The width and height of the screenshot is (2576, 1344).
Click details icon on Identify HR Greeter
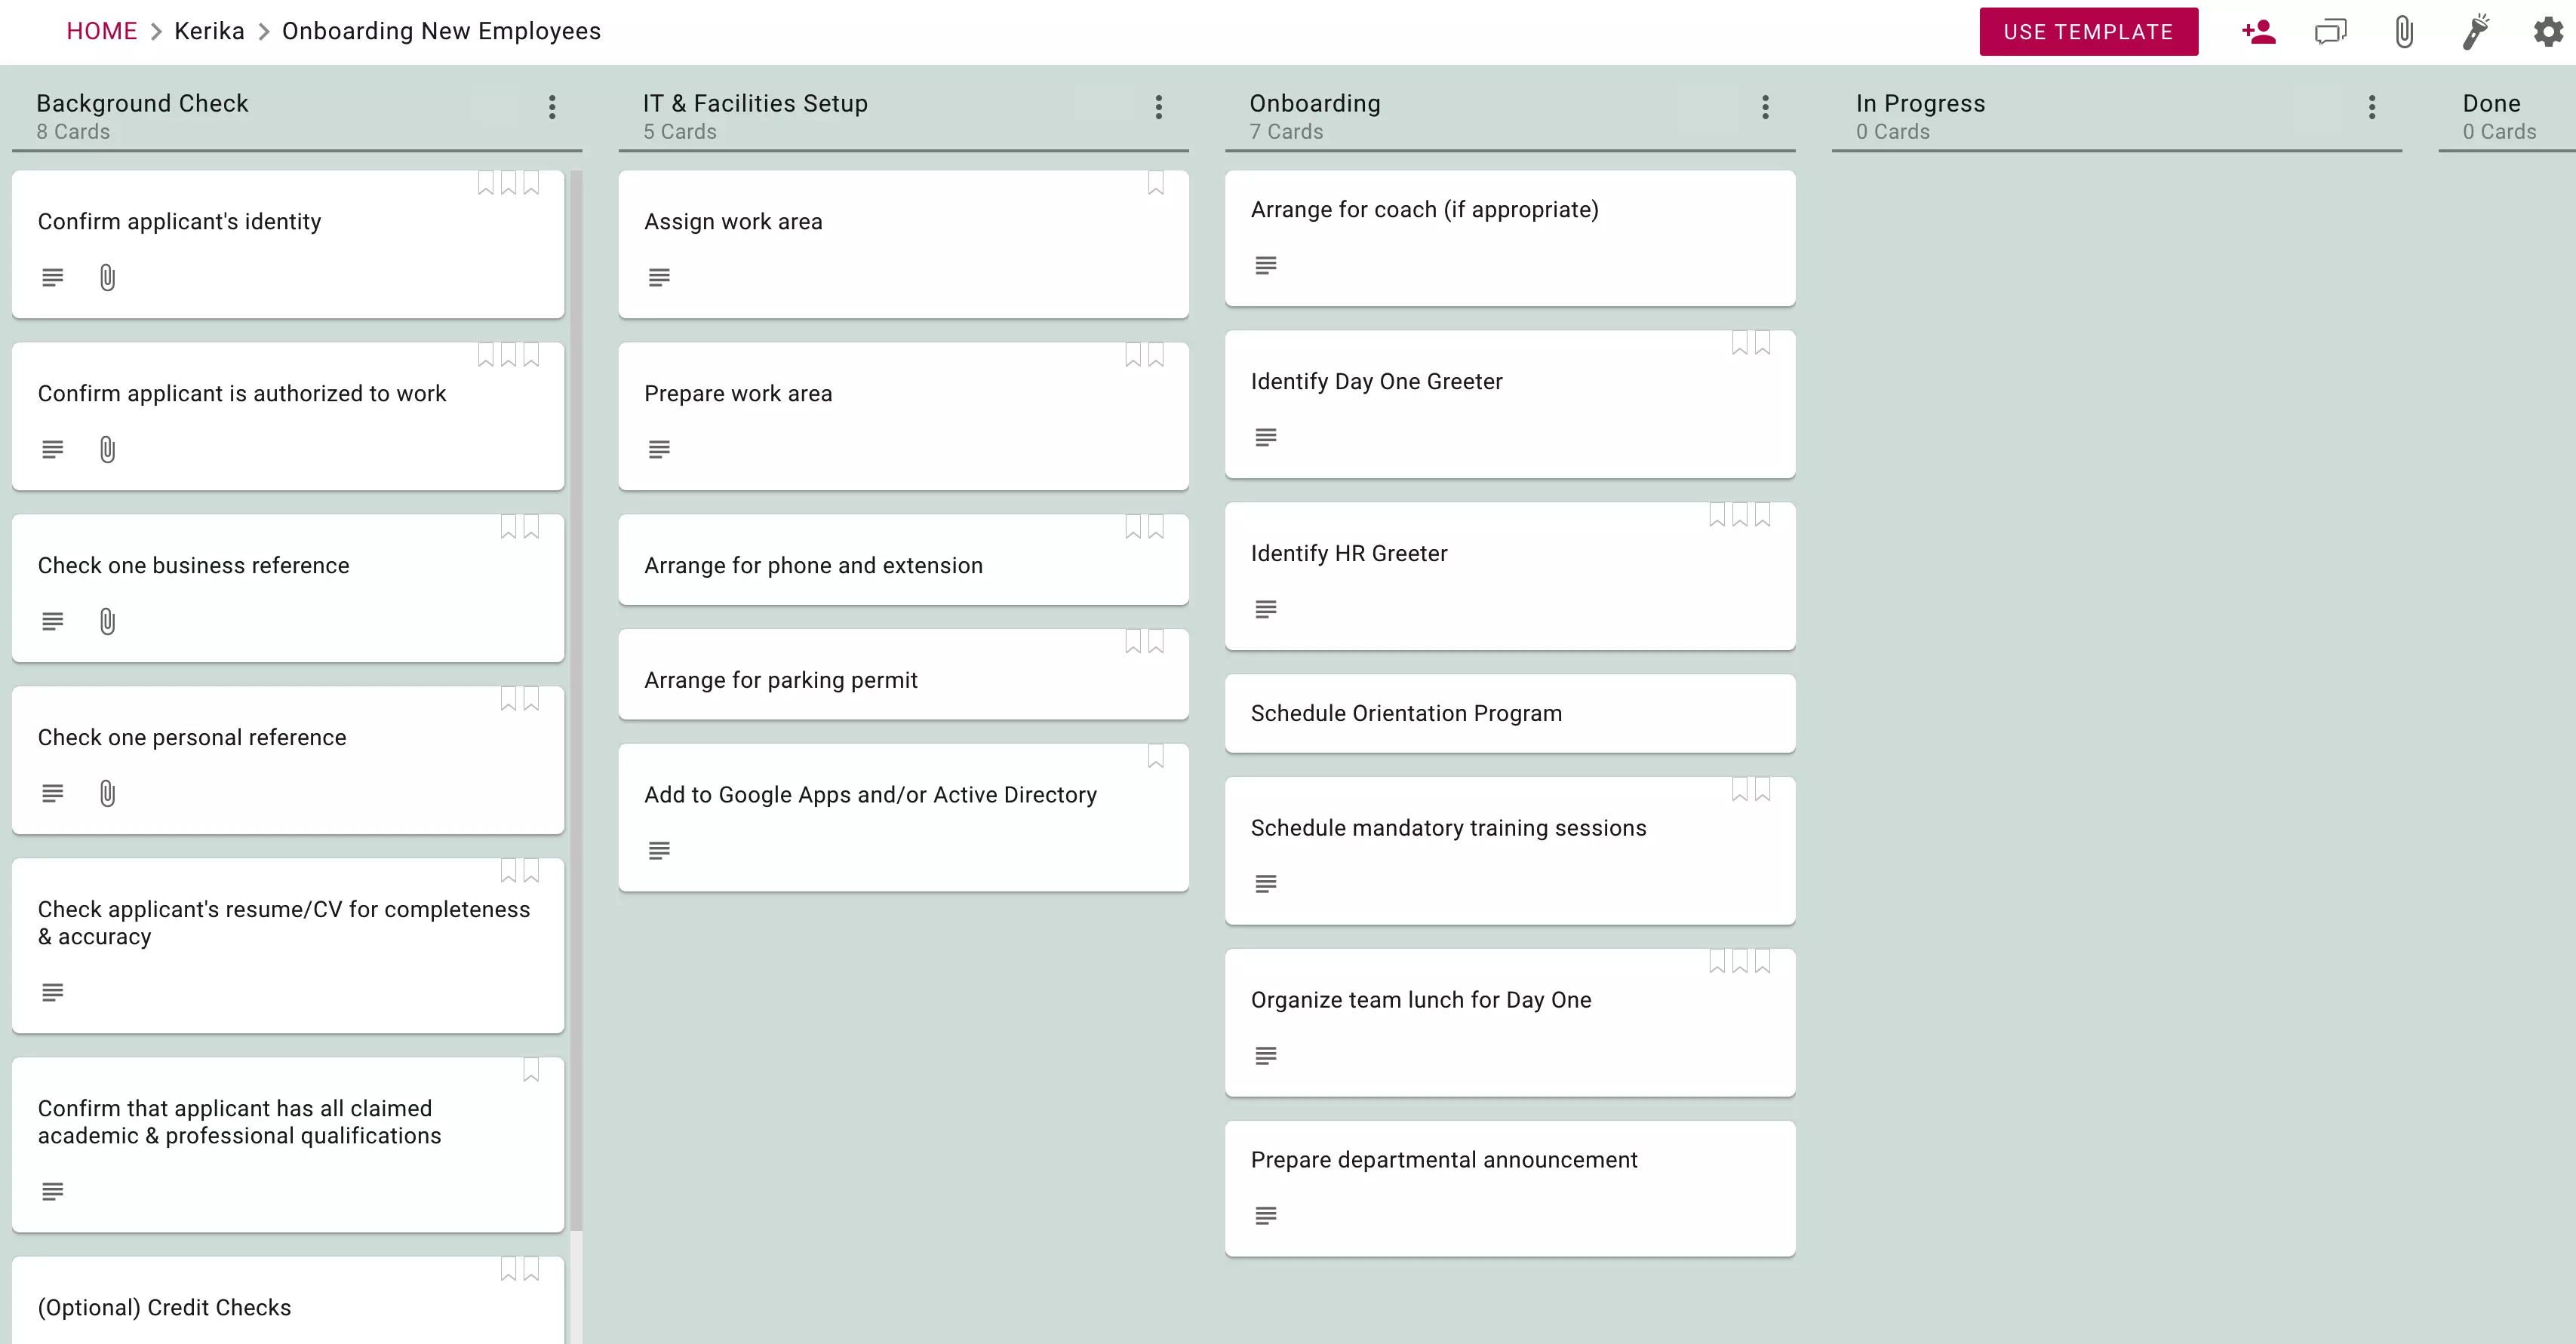pyautogui.click(x=1266, y=609)
